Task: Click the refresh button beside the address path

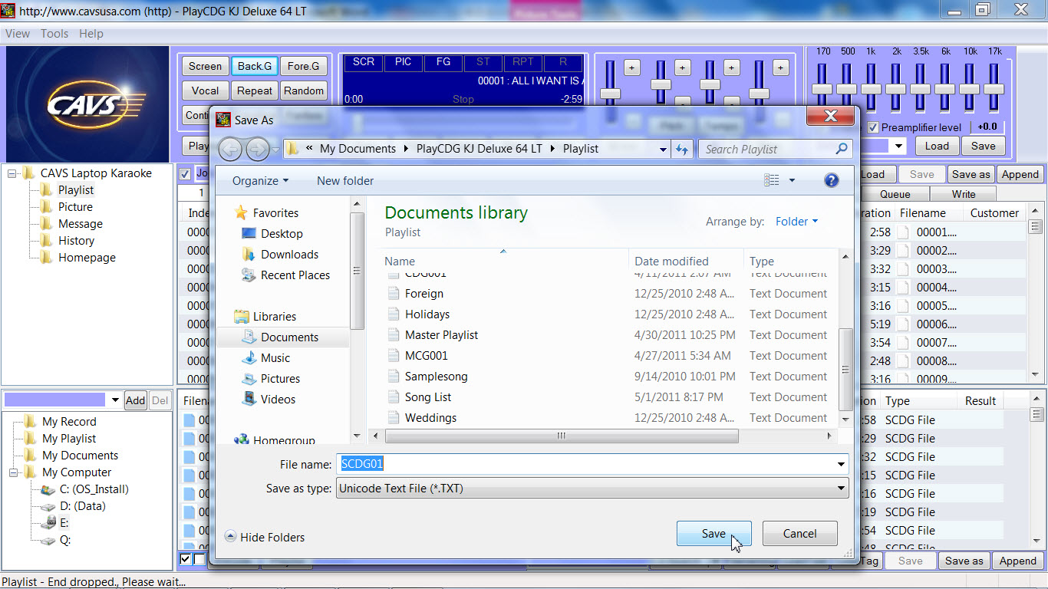Action: [682, 150]
